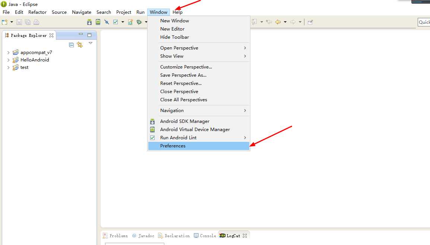Switch to the Problems tab
This screenshot has width=430, height=245.
(115, 236)
